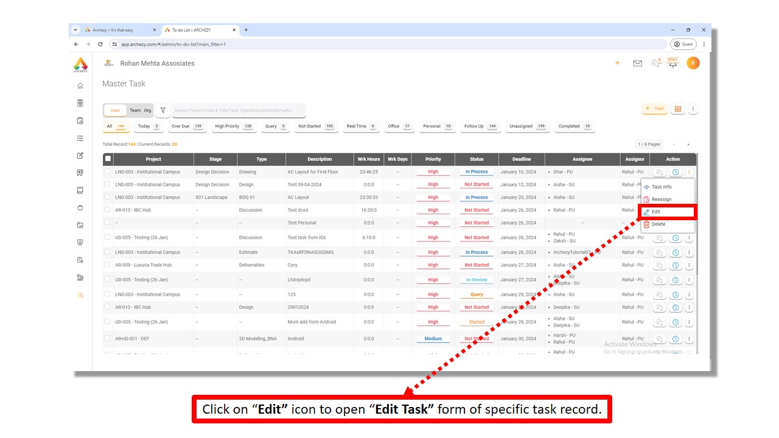Tick the checkbox for the Test Personal row

[x=108, y=223]
